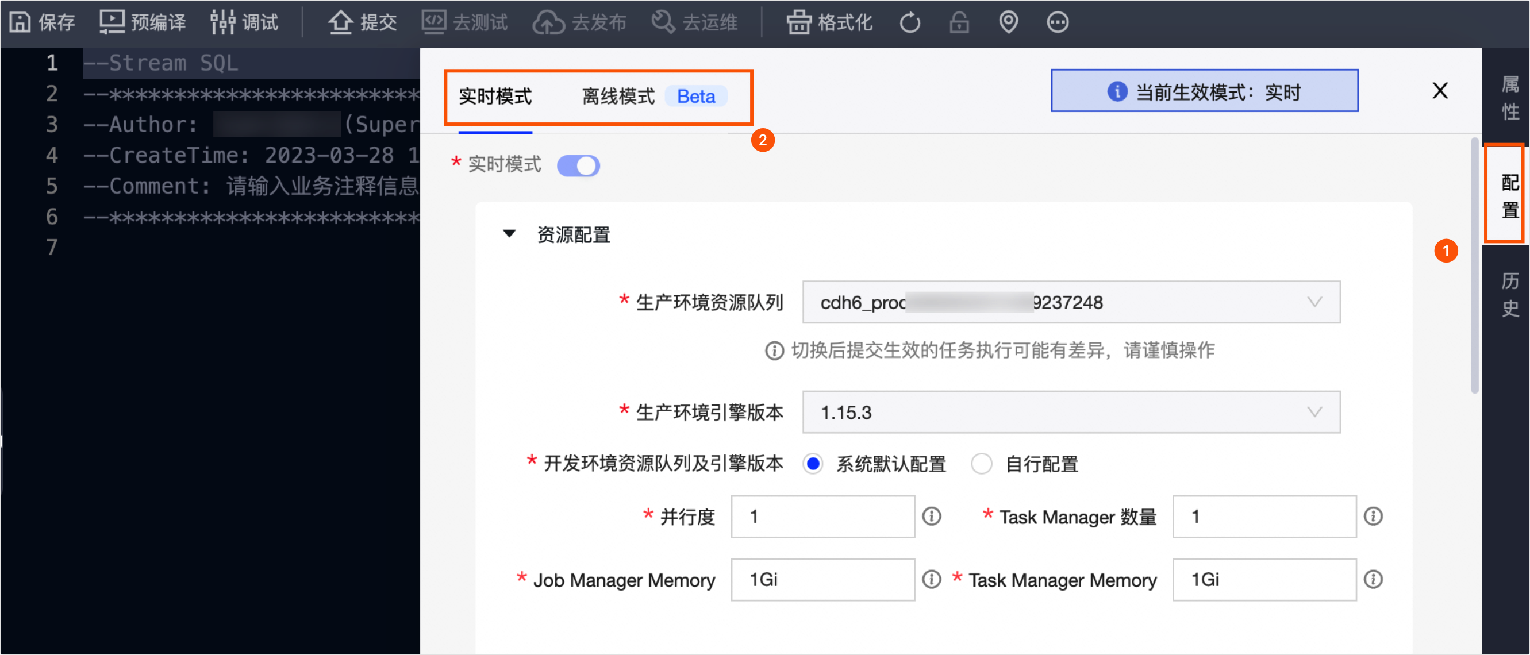This screenshot has height=655, width=1530.
Task: Click the 并行度 input field
Action: point(822,517)
